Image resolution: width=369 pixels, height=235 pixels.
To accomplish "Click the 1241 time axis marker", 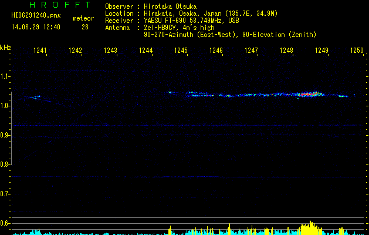I will click(x=40, y=50).
